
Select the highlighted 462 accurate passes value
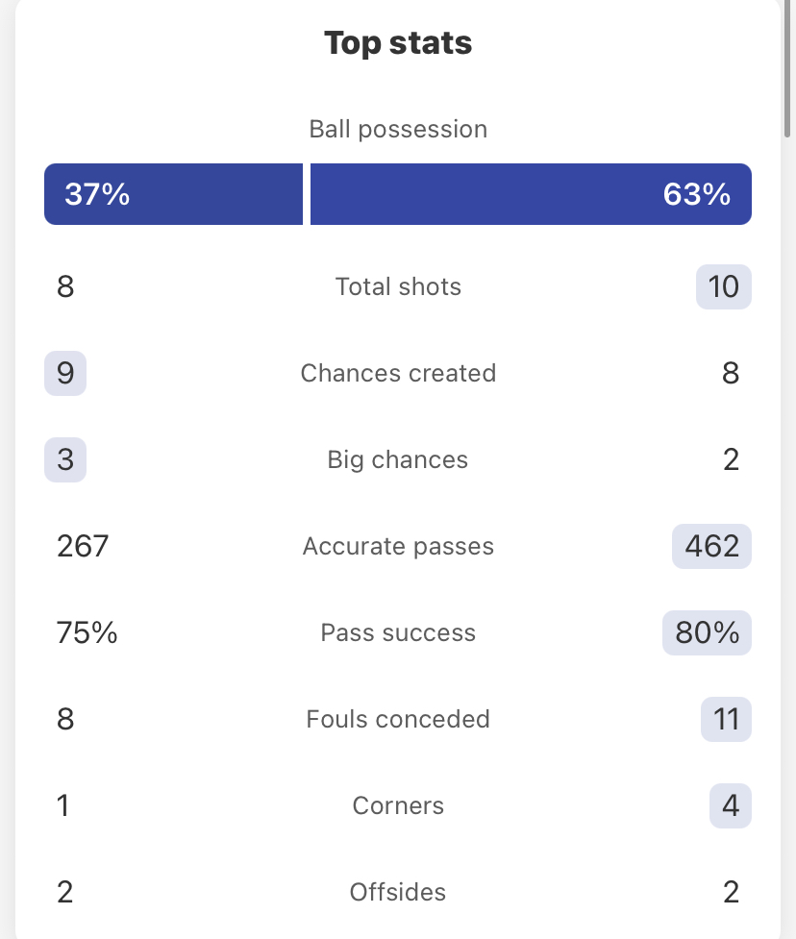(x=711, y=546)
